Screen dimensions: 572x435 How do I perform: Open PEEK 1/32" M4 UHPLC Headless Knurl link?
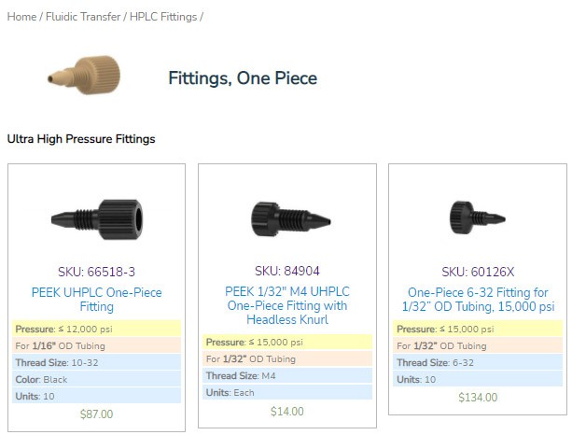287,305
